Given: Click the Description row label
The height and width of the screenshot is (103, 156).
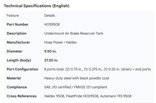Looking at the screenshot, I should 16,33.
